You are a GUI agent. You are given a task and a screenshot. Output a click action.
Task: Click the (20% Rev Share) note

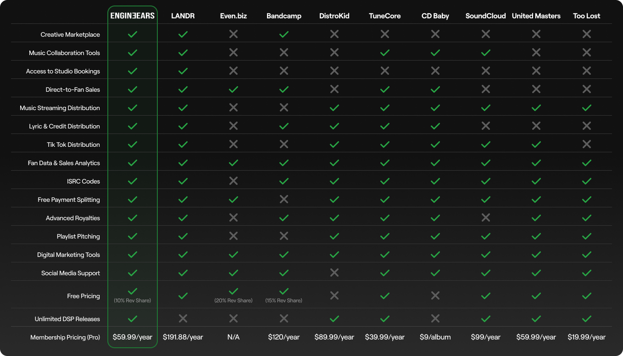(x=234, y=300)
